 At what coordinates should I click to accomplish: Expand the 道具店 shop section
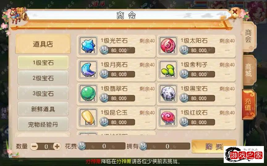pyautogui.click(x=43, y=44)
